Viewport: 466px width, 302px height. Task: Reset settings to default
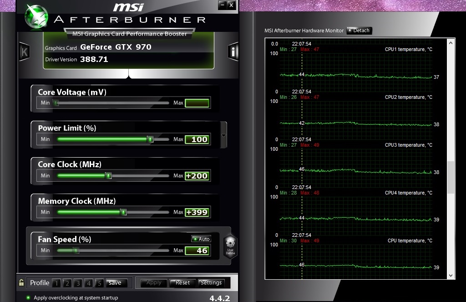(x=182, y=283)
